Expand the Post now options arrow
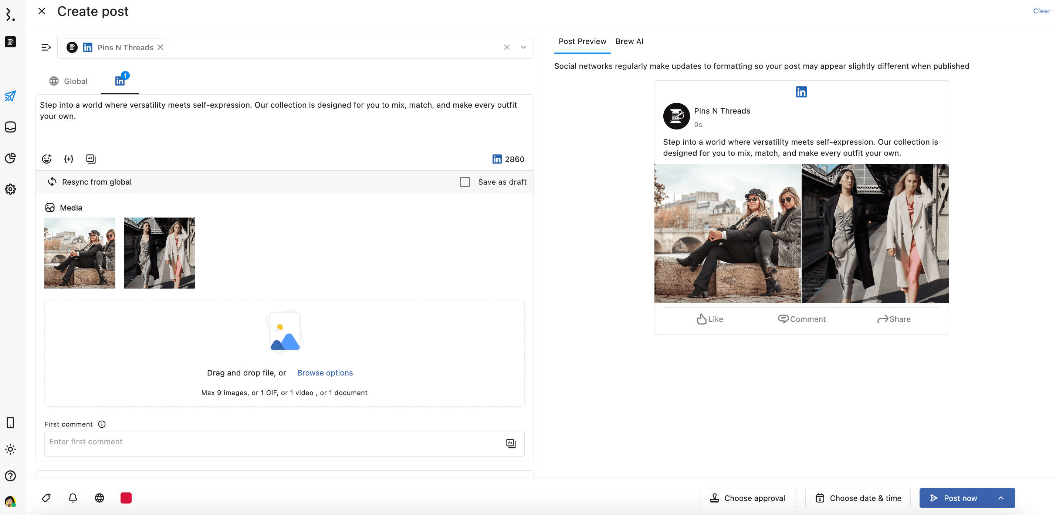 [x=1001, y=498]
